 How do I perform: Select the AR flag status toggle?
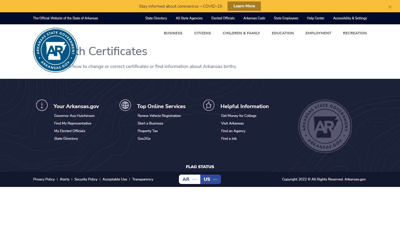(x=189, y=179)
